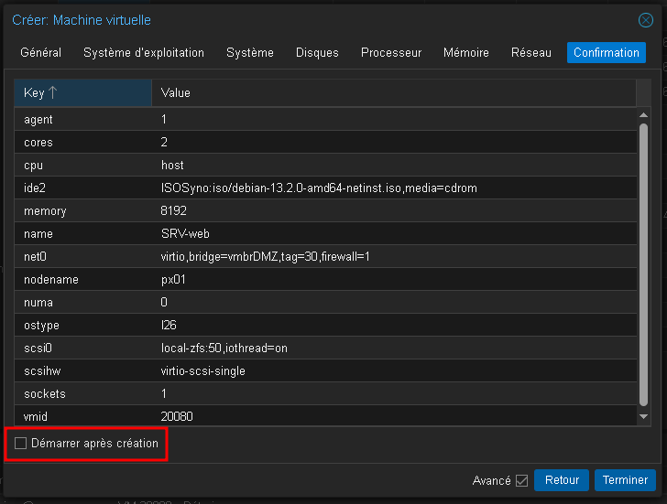This screenshot has width=667, height=504.
Task: Enable Démarrer après création checkbox
Action: click(x=21, y=444)
